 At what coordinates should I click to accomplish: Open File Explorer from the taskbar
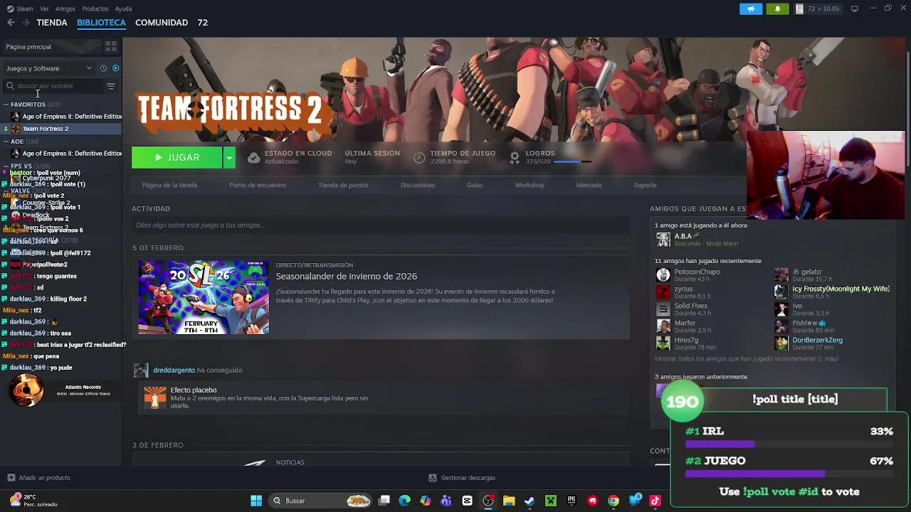click(509, 501)
